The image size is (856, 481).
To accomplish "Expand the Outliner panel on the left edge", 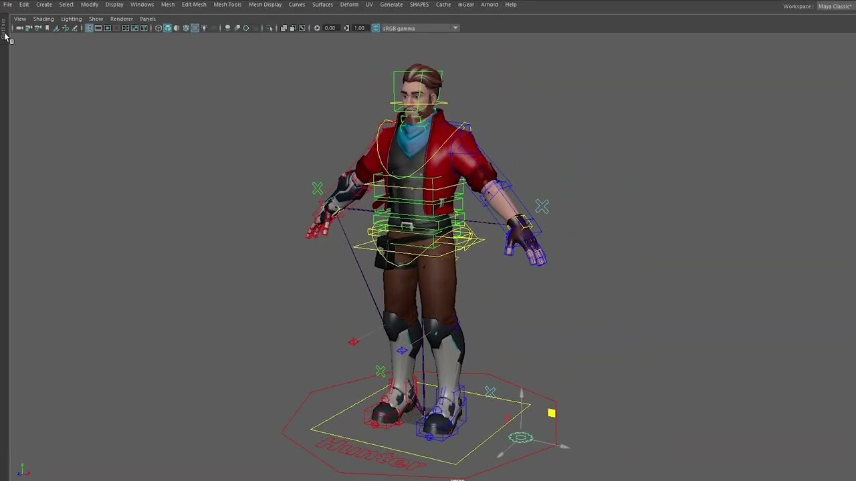I will [x=3, y=30].
